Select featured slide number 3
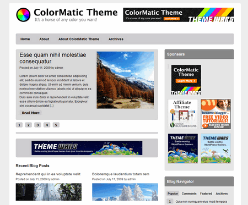 37,125
